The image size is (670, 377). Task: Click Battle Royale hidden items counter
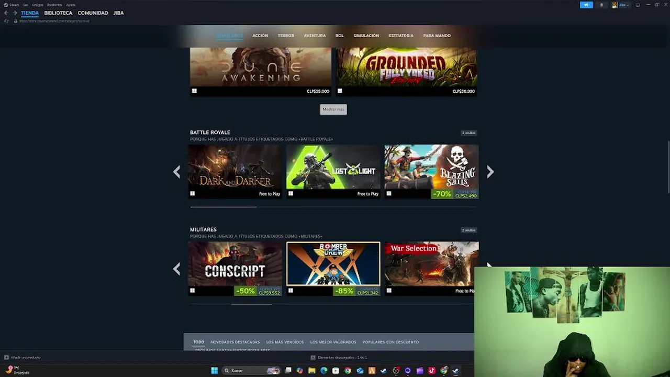(468, 133)
